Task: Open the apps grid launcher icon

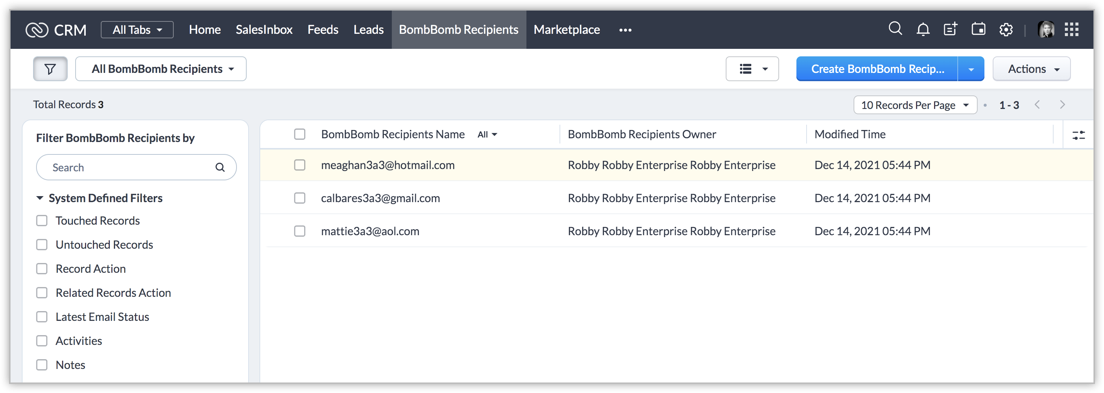Action: [1071, 30]
